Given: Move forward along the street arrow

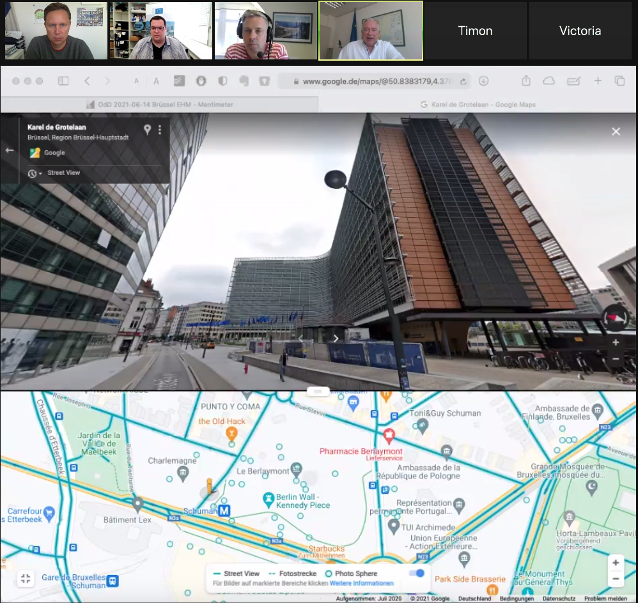Looking at the screenshot, I should (336, 339).
